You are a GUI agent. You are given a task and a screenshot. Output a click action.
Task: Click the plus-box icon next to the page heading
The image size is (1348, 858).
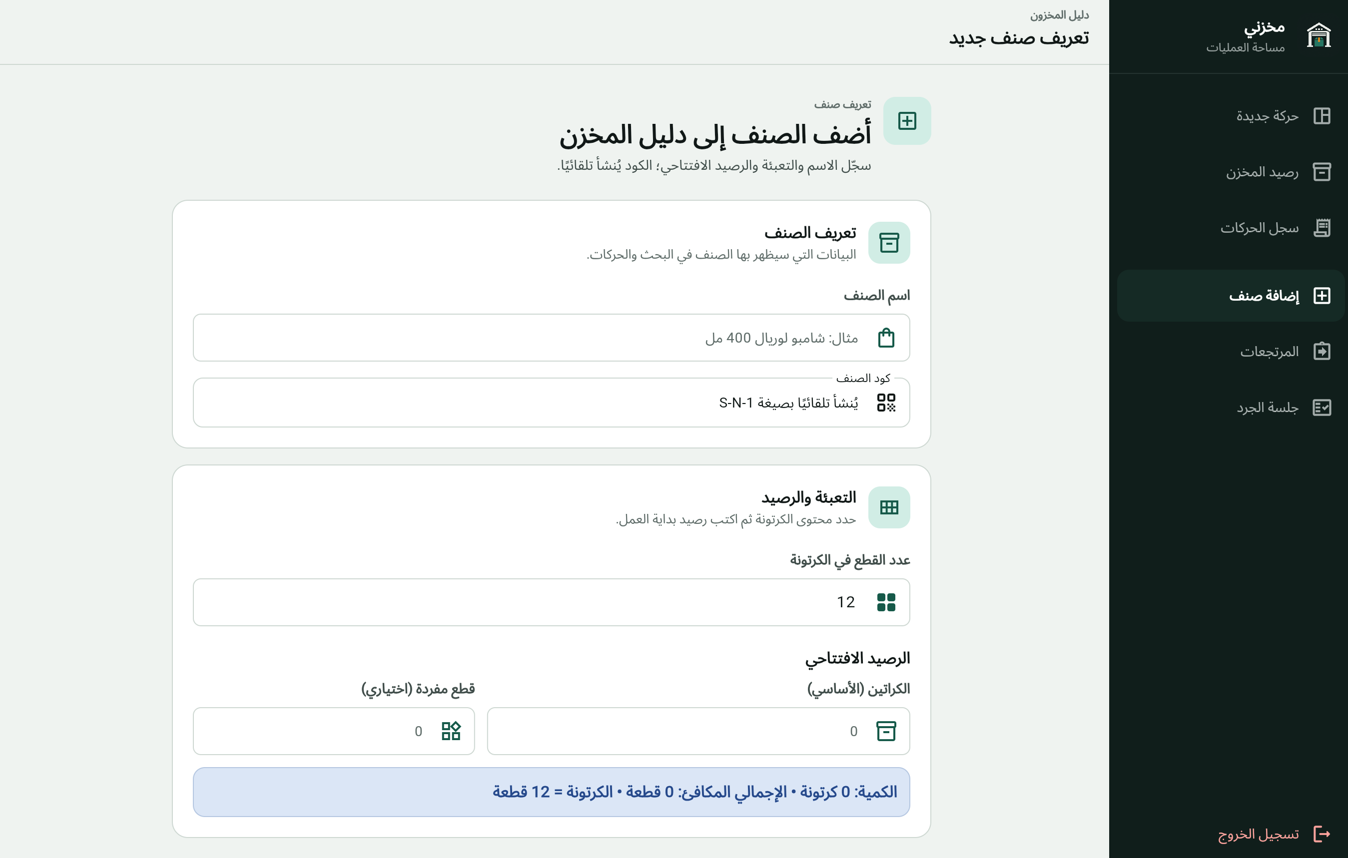coord(907,121)
